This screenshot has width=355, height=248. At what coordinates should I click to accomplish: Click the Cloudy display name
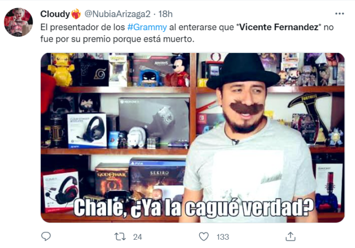tap(55, 14)
